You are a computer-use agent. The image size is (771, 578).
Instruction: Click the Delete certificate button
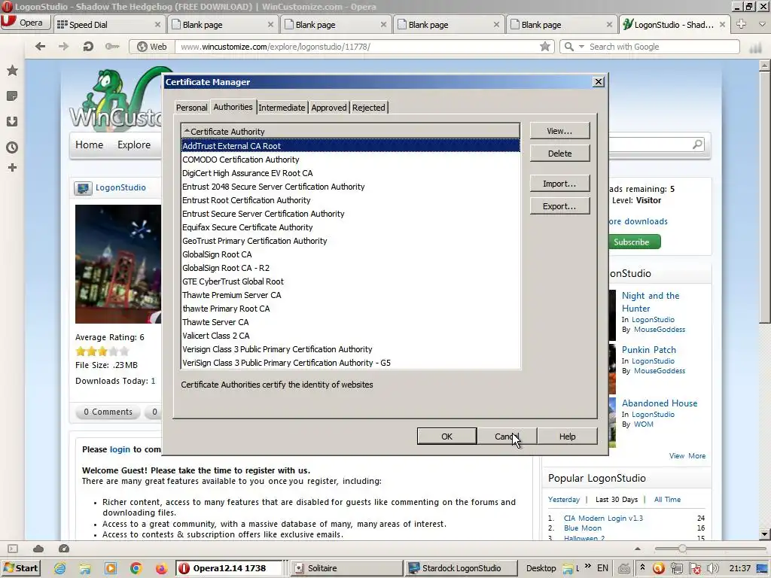(559, 154)
